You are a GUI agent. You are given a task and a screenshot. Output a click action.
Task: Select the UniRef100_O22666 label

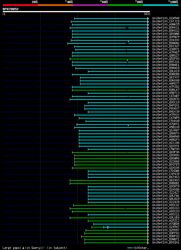coord(166,161)
